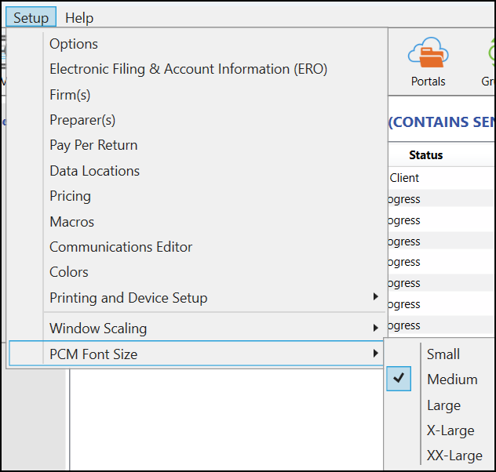This screenshot has width=496, height=472.
Task: Set PCM font size to Small
Action: coord(443,354)
